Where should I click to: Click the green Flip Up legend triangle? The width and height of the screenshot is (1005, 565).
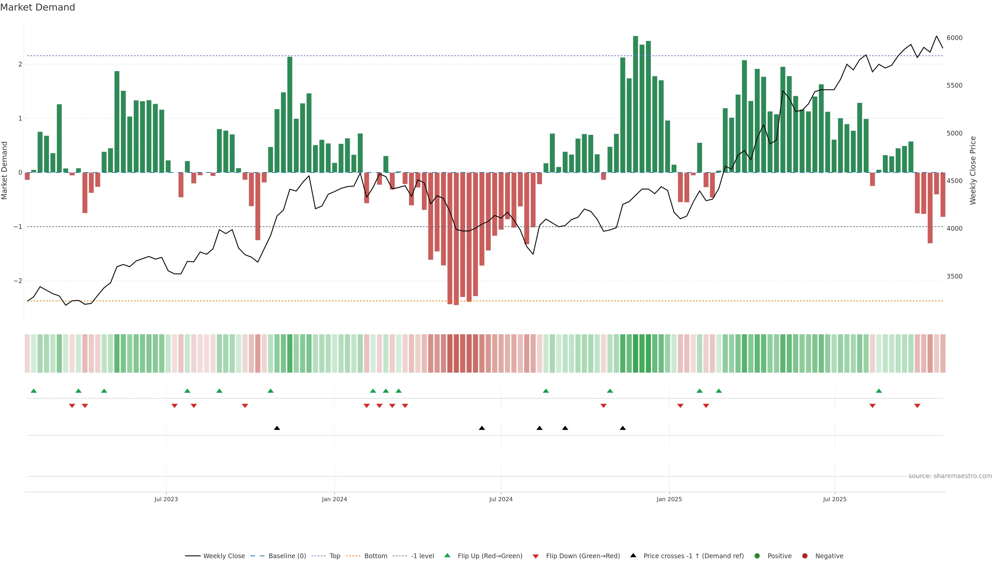447,556
